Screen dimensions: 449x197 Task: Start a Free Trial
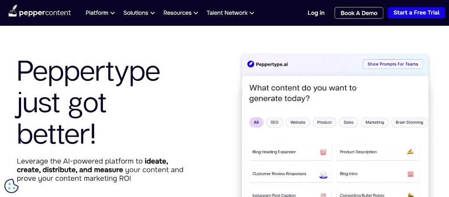click(417, 13)
